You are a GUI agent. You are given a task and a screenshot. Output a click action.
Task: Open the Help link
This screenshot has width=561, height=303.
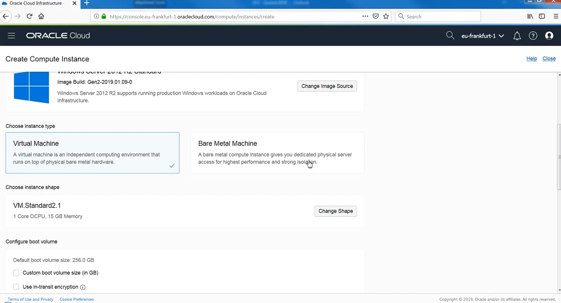pos(531,59)
